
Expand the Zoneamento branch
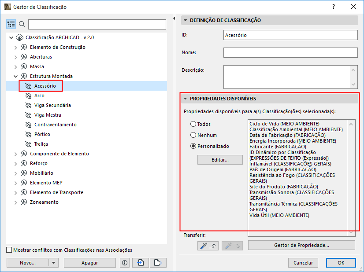(15, 202)
